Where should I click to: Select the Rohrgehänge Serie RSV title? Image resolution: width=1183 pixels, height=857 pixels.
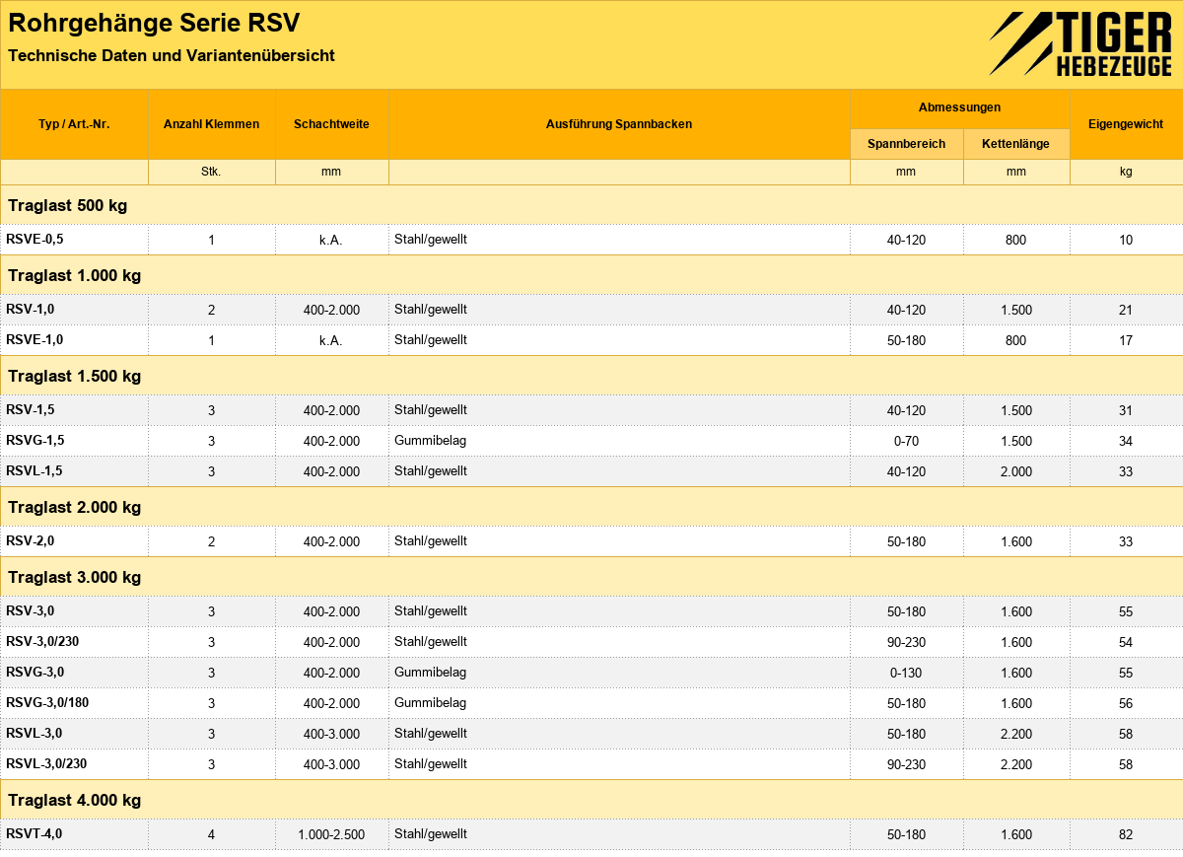(x=154, y=24)
